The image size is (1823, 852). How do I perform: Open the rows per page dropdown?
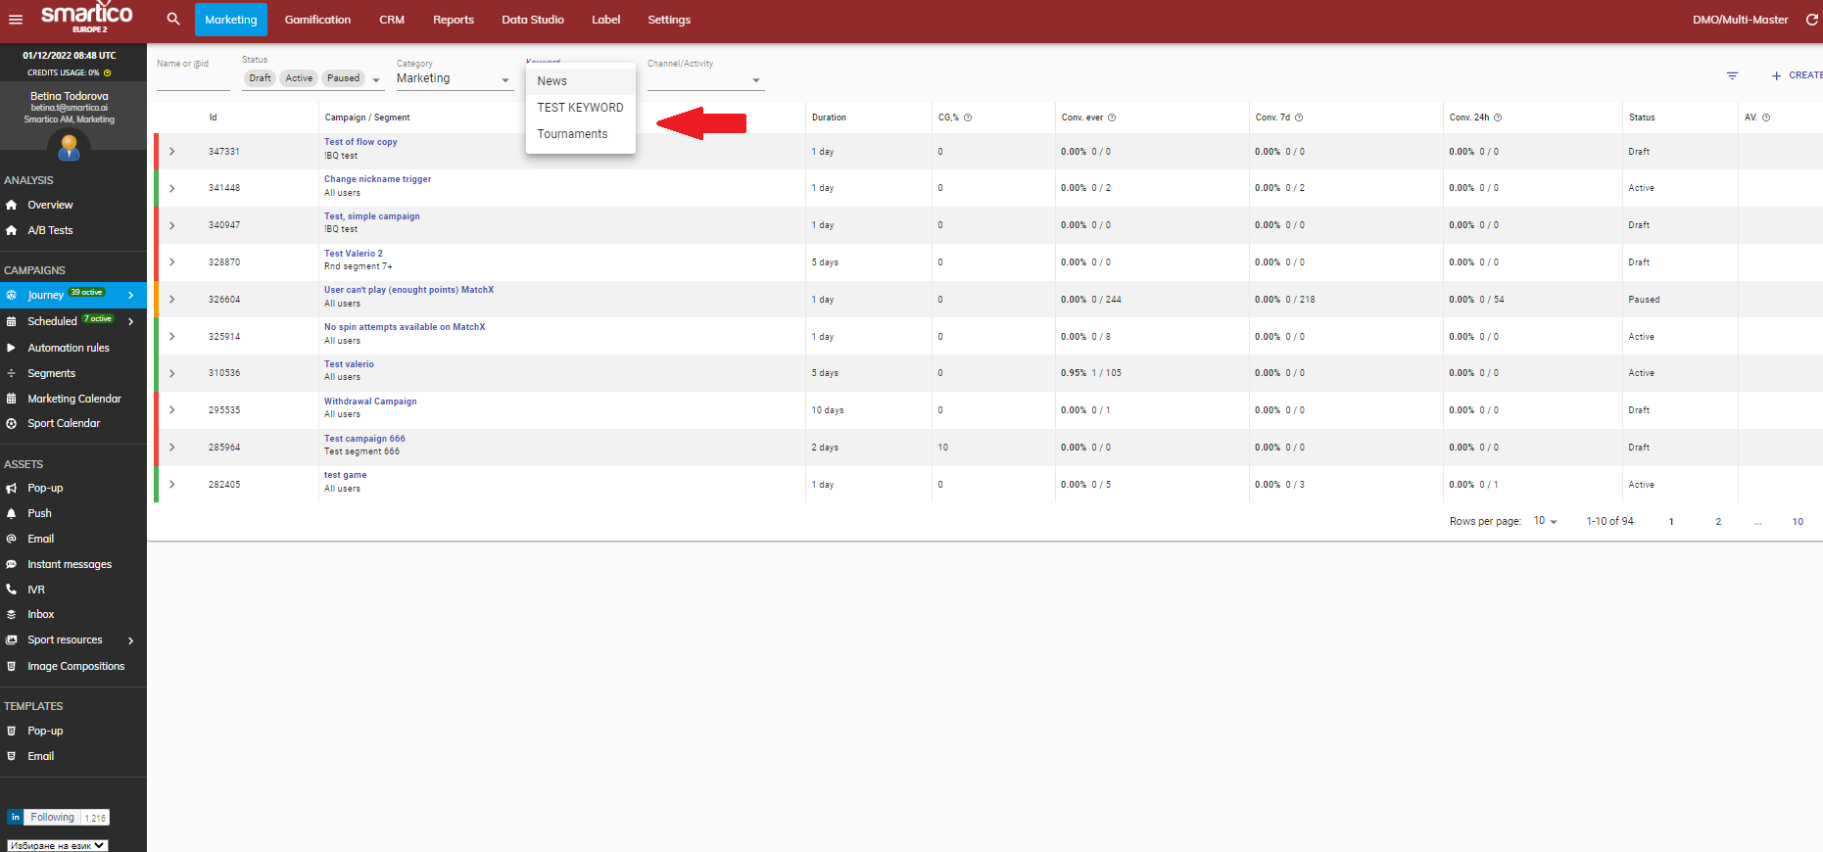tap(1545, 521)
